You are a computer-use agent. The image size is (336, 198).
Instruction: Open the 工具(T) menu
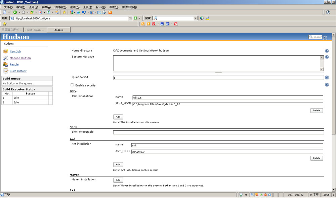pyautogui.click(x=87, y=7)
